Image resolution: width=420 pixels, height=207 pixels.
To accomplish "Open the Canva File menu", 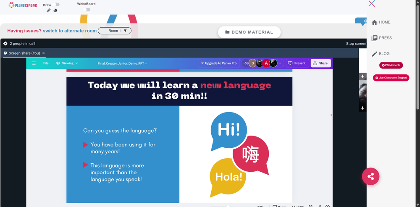I will (46, 63).
